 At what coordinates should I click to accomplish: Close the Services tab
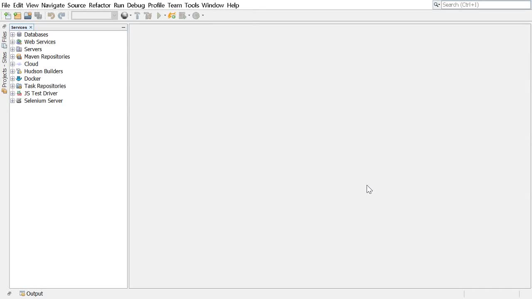pos(31,27)
